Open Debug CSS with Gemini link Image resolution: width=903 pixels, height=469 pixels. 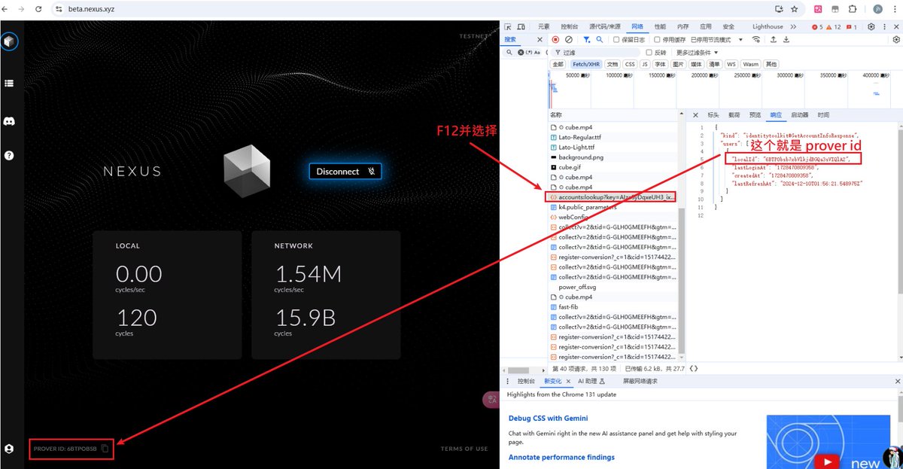548,418
